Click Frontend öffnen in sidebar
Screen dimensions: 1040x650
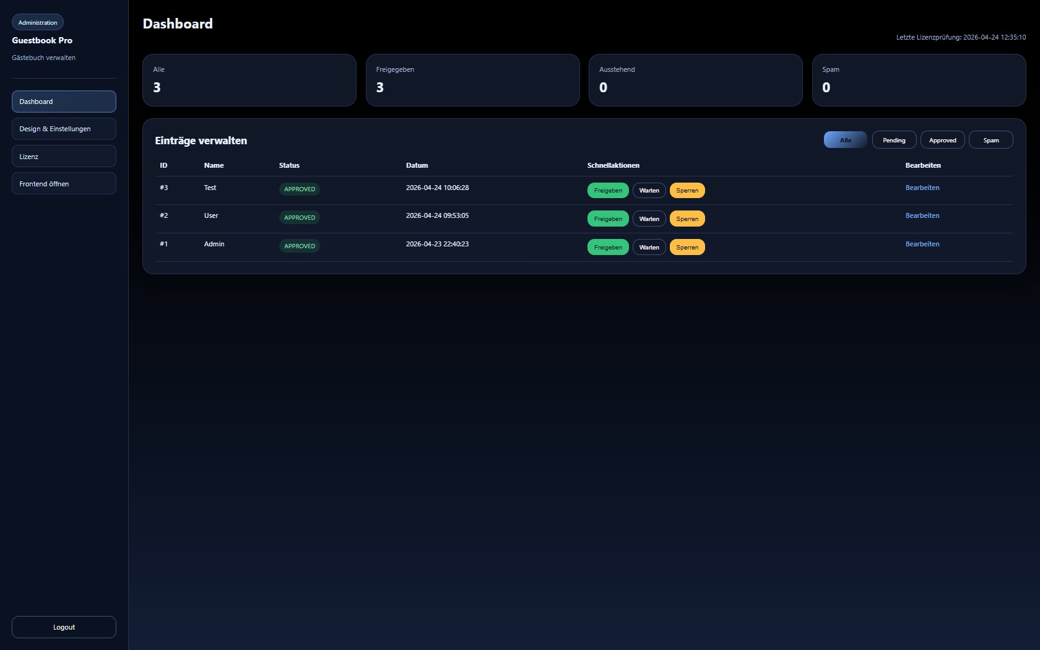point(64,184)
